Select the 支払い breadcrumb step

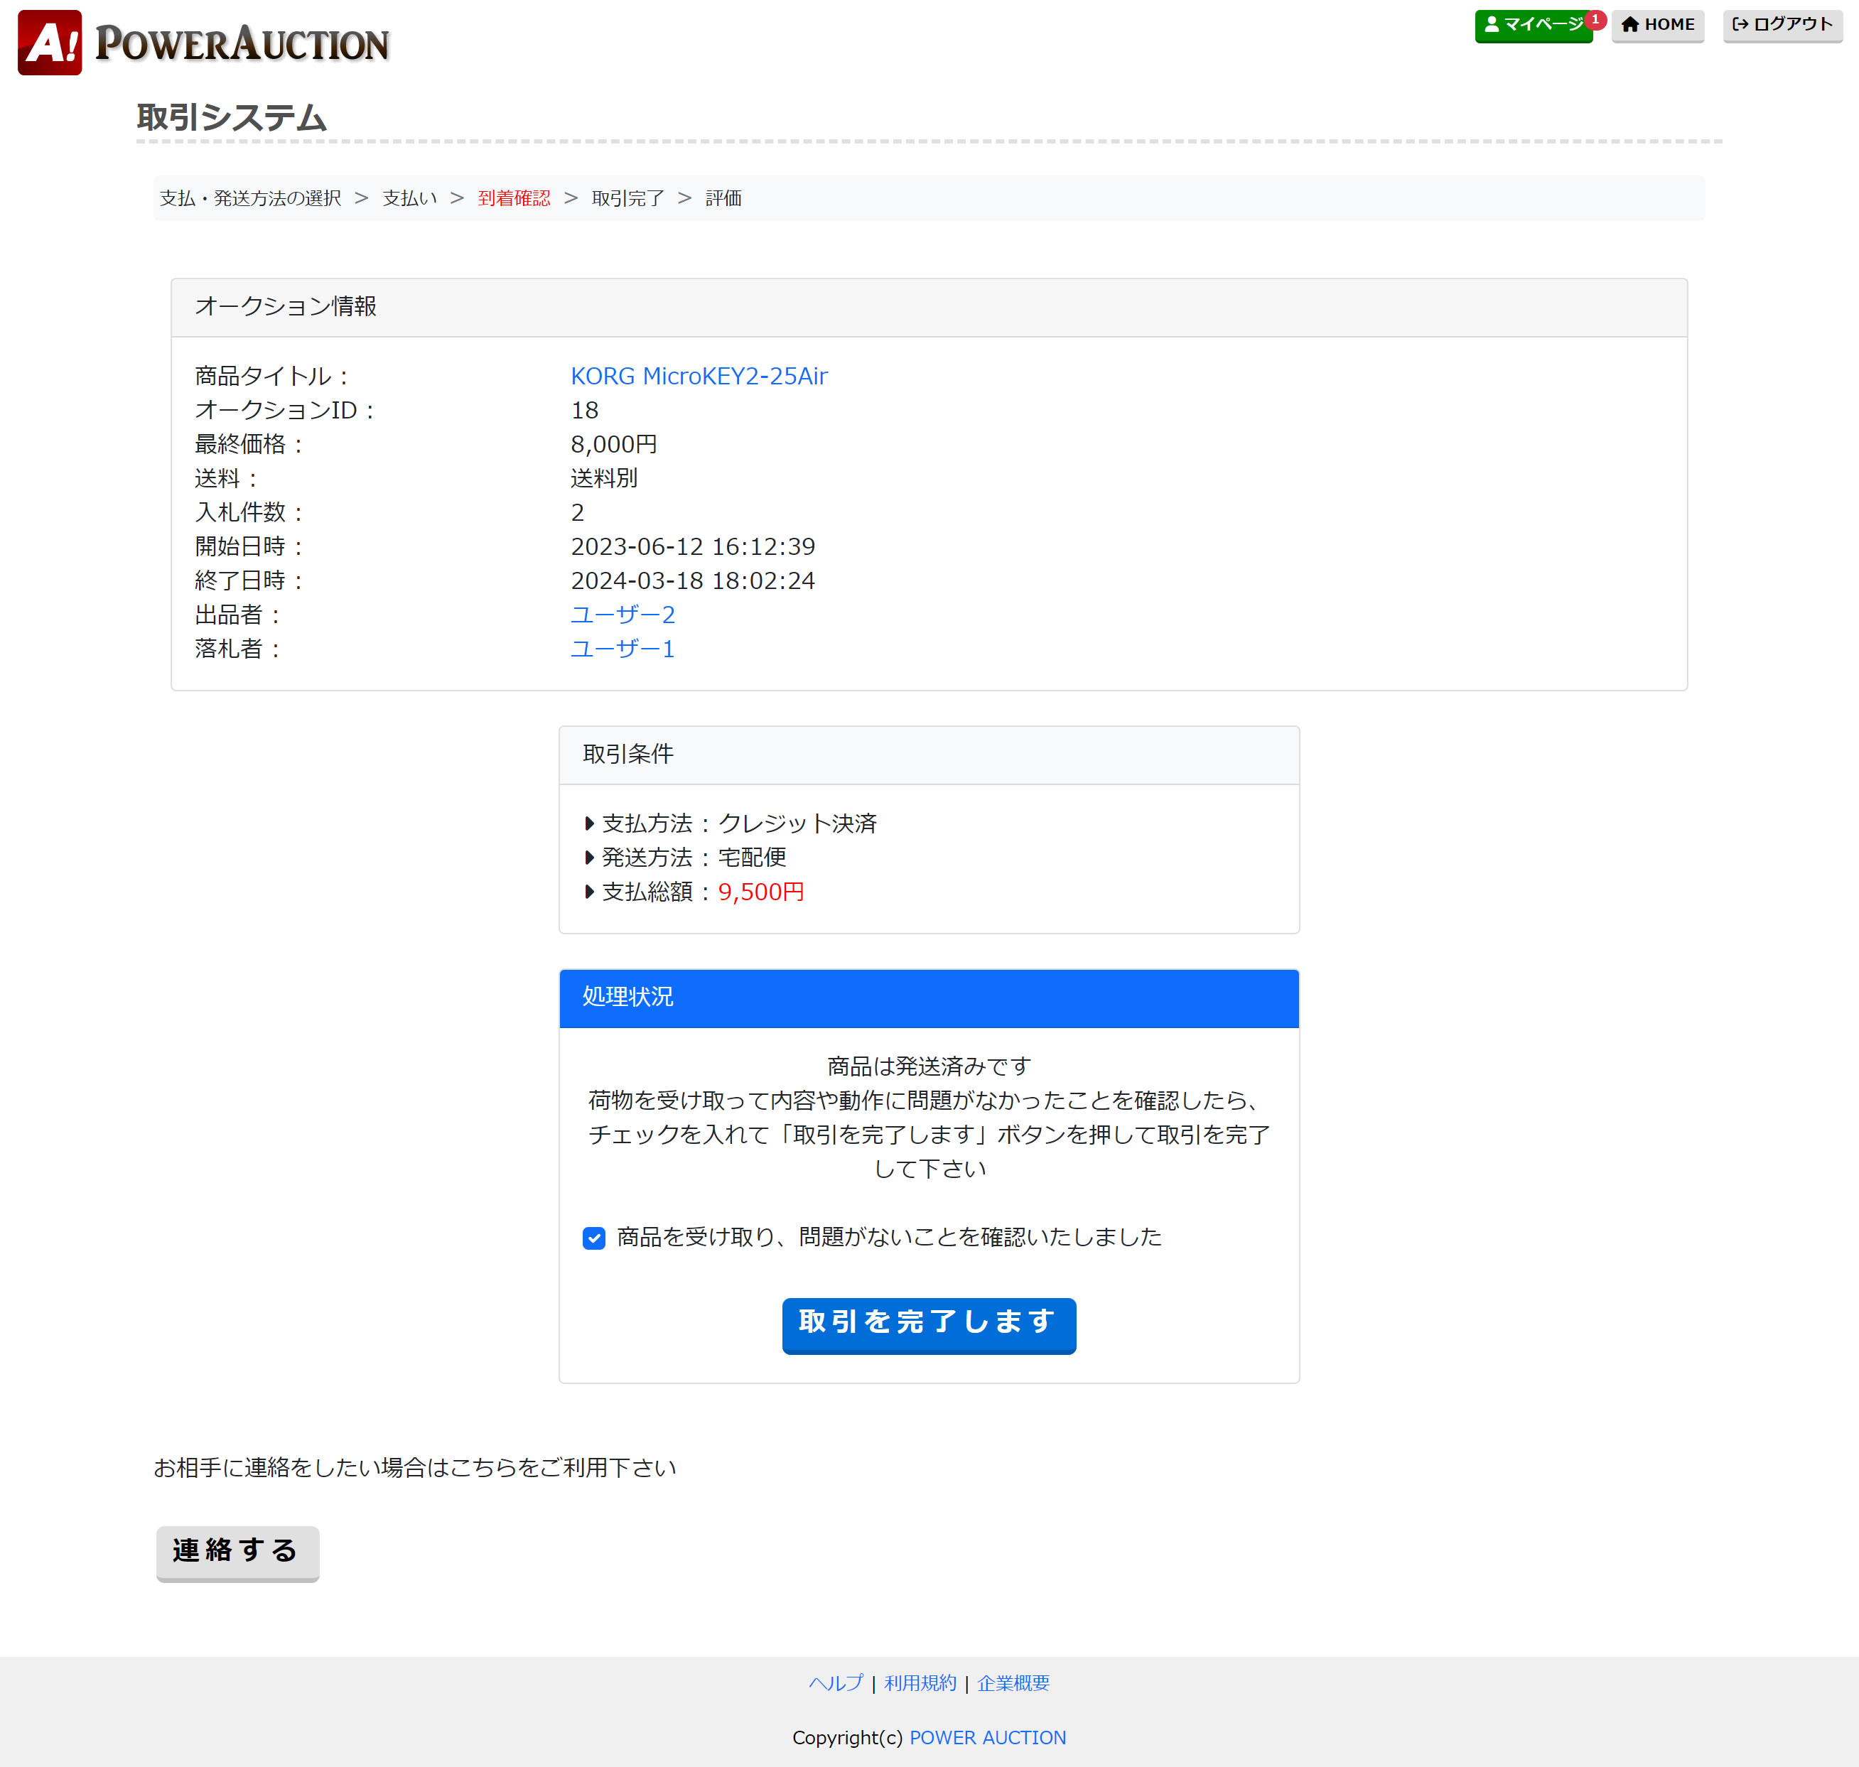click(x=410, y=198)
